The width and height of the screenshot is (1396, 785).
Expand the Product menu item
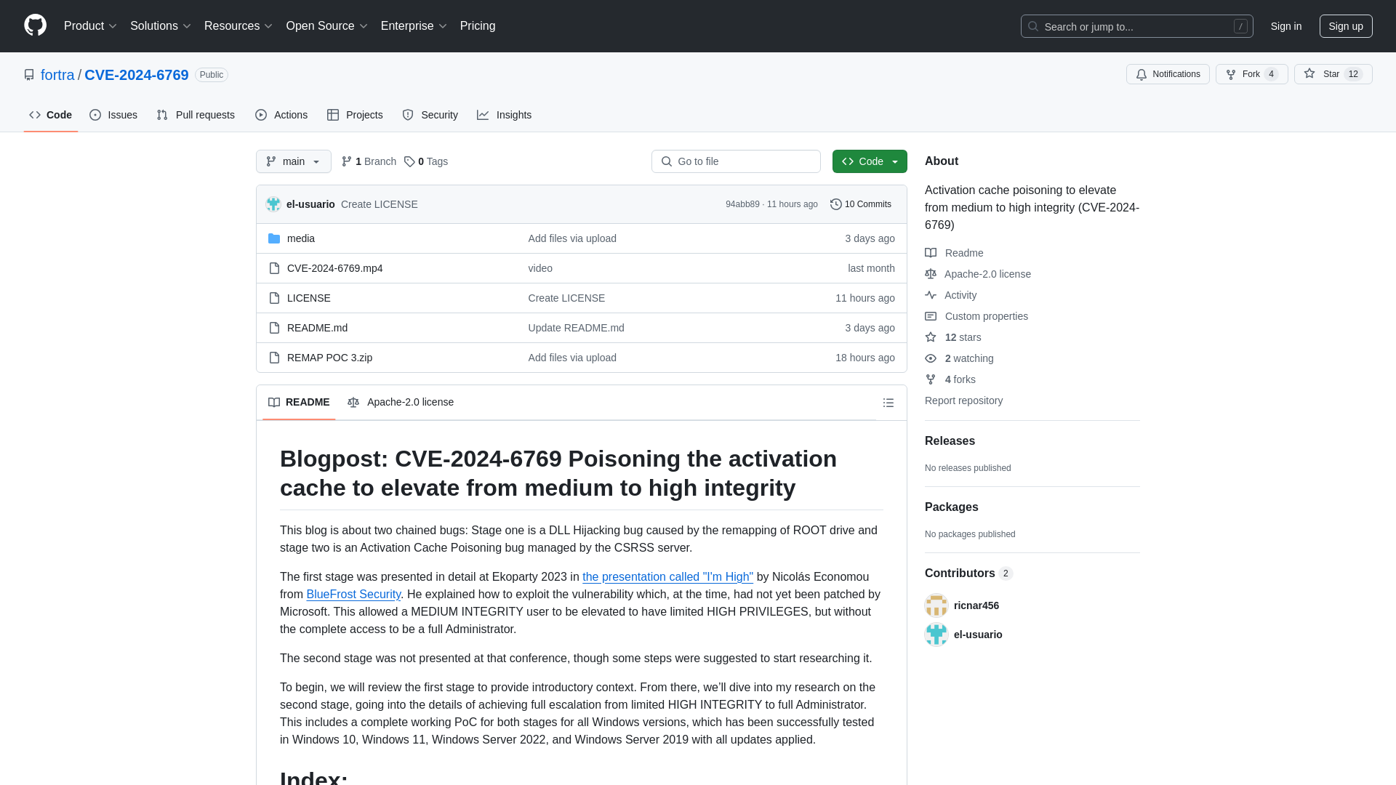pos(90,26)
